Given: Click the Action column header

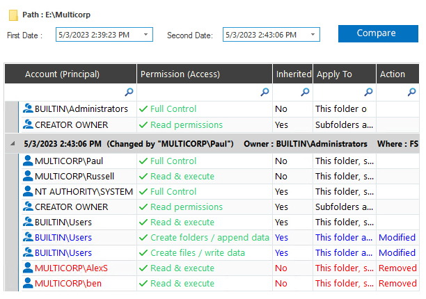Looking at the screenshot, I should (x=397, y=74).
